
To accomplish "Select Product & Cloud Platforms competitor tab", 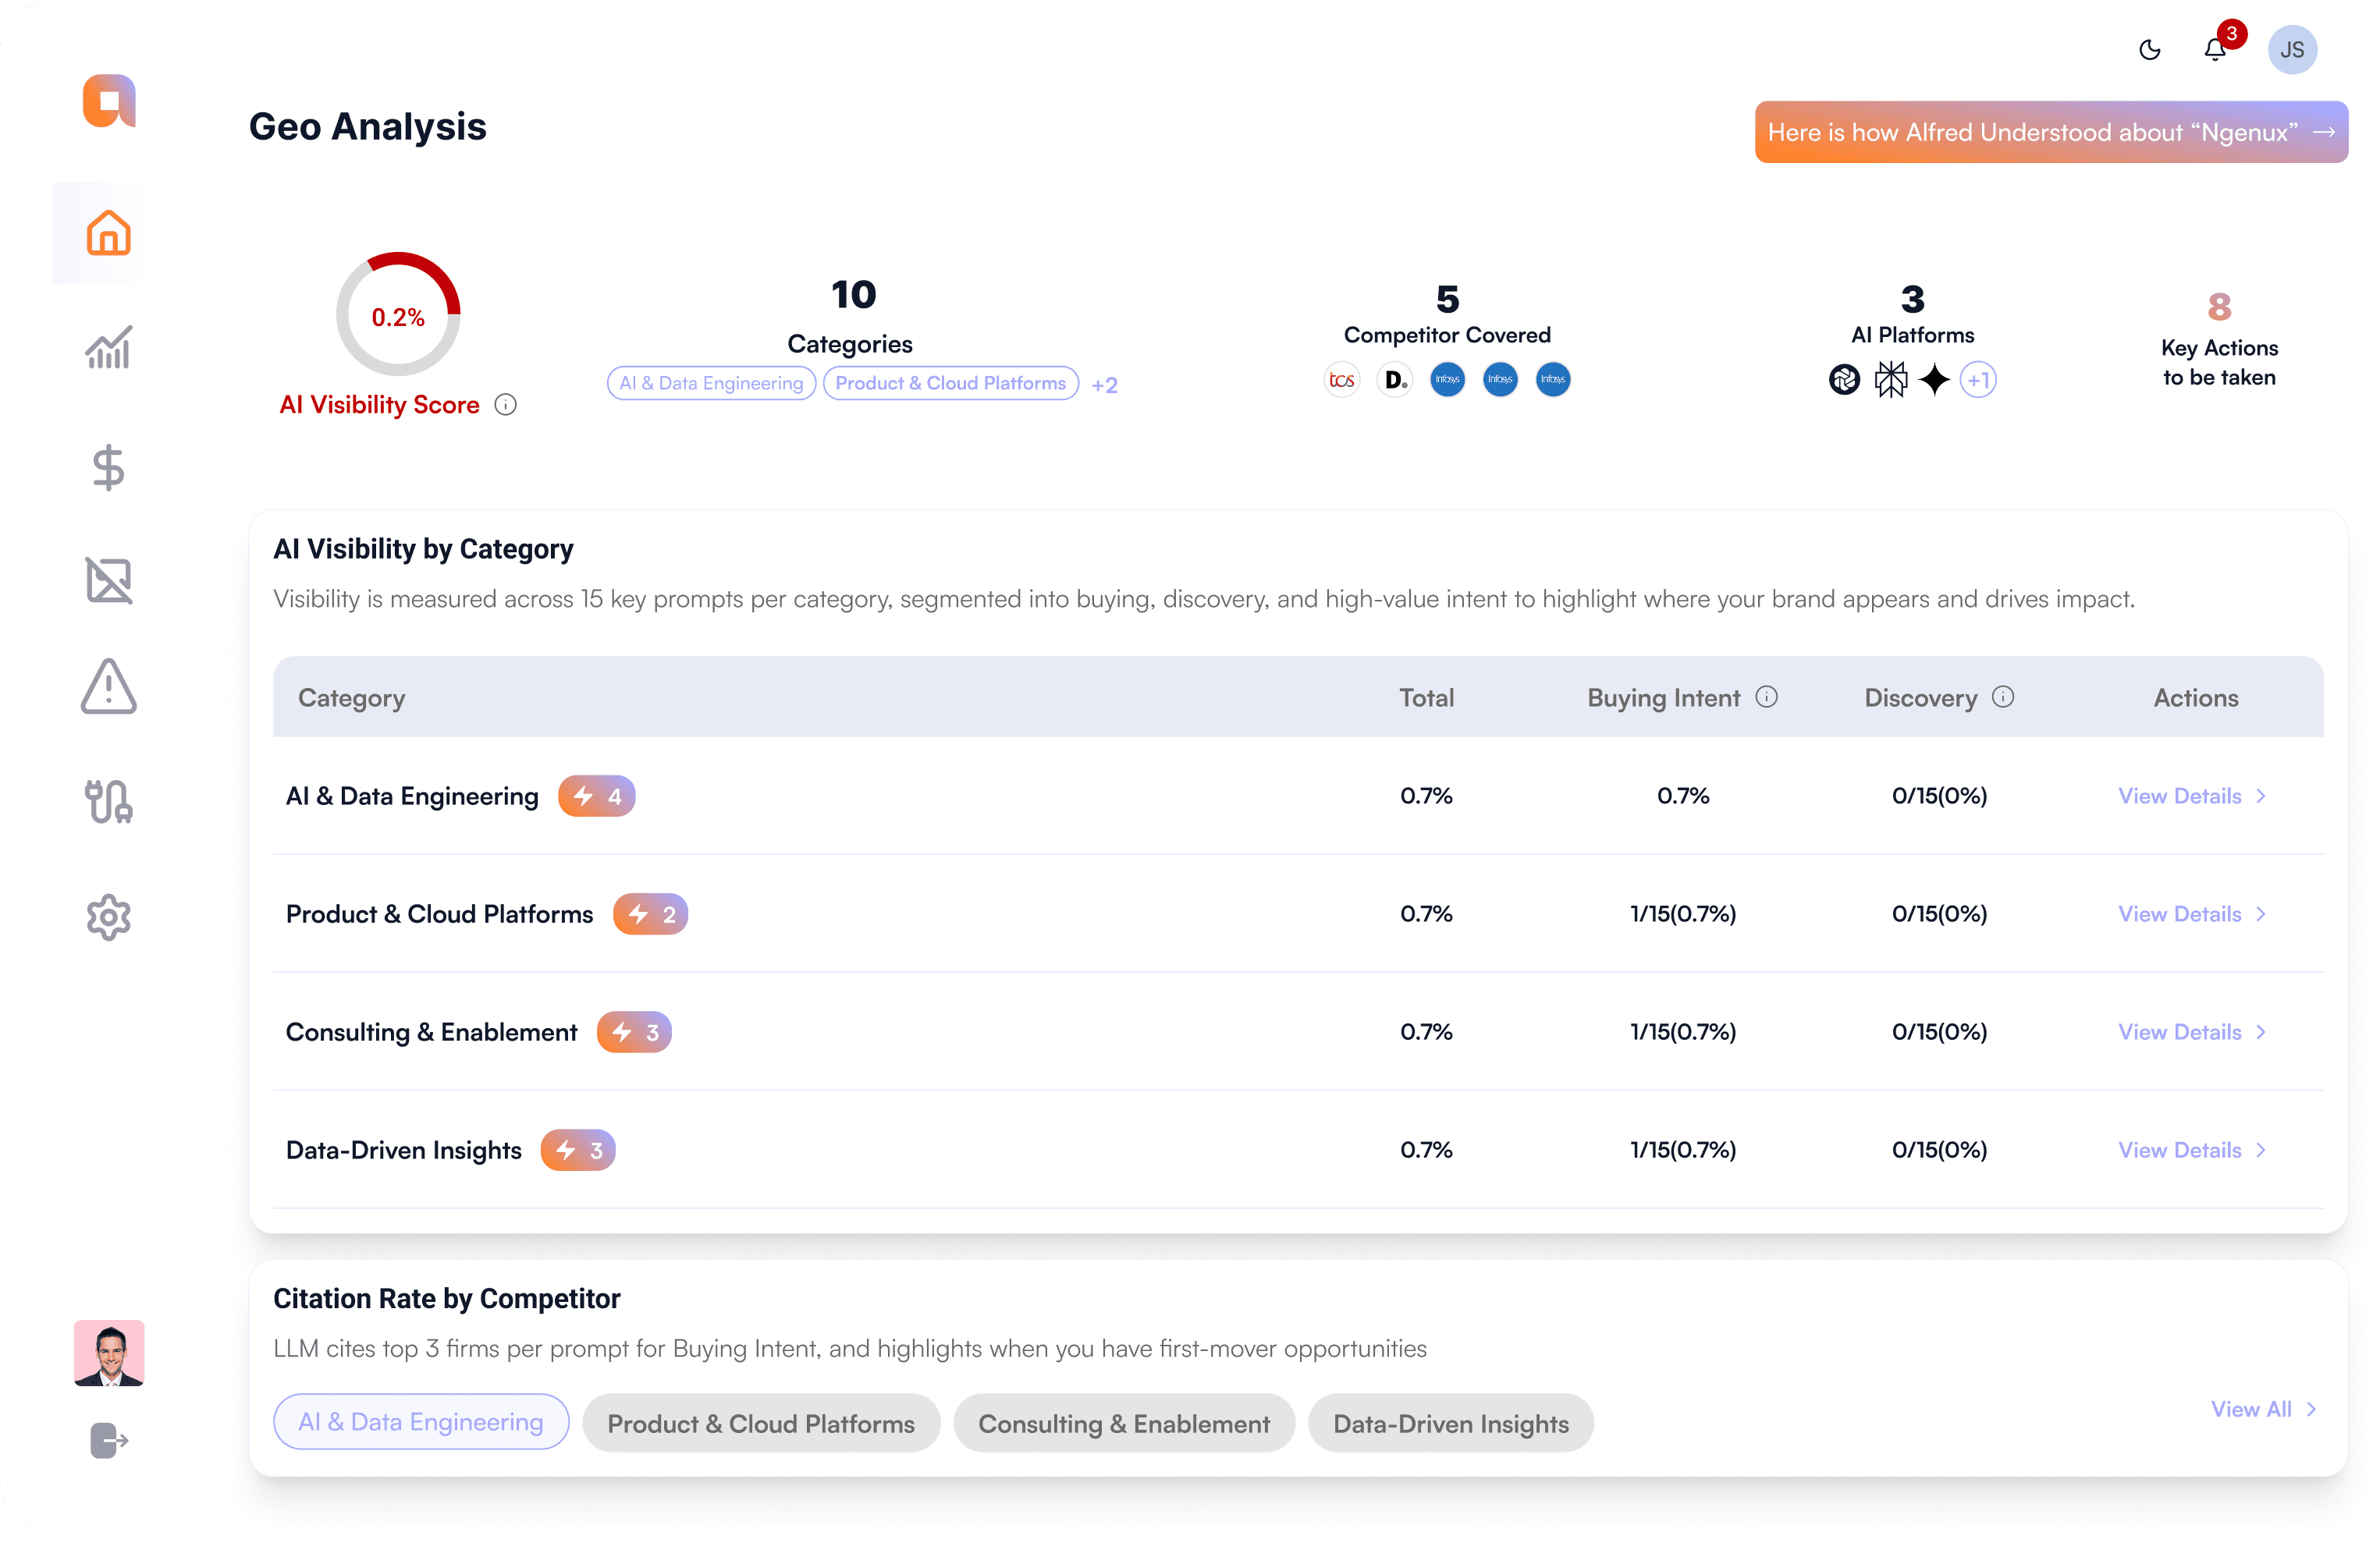I will click(760, 1423).
